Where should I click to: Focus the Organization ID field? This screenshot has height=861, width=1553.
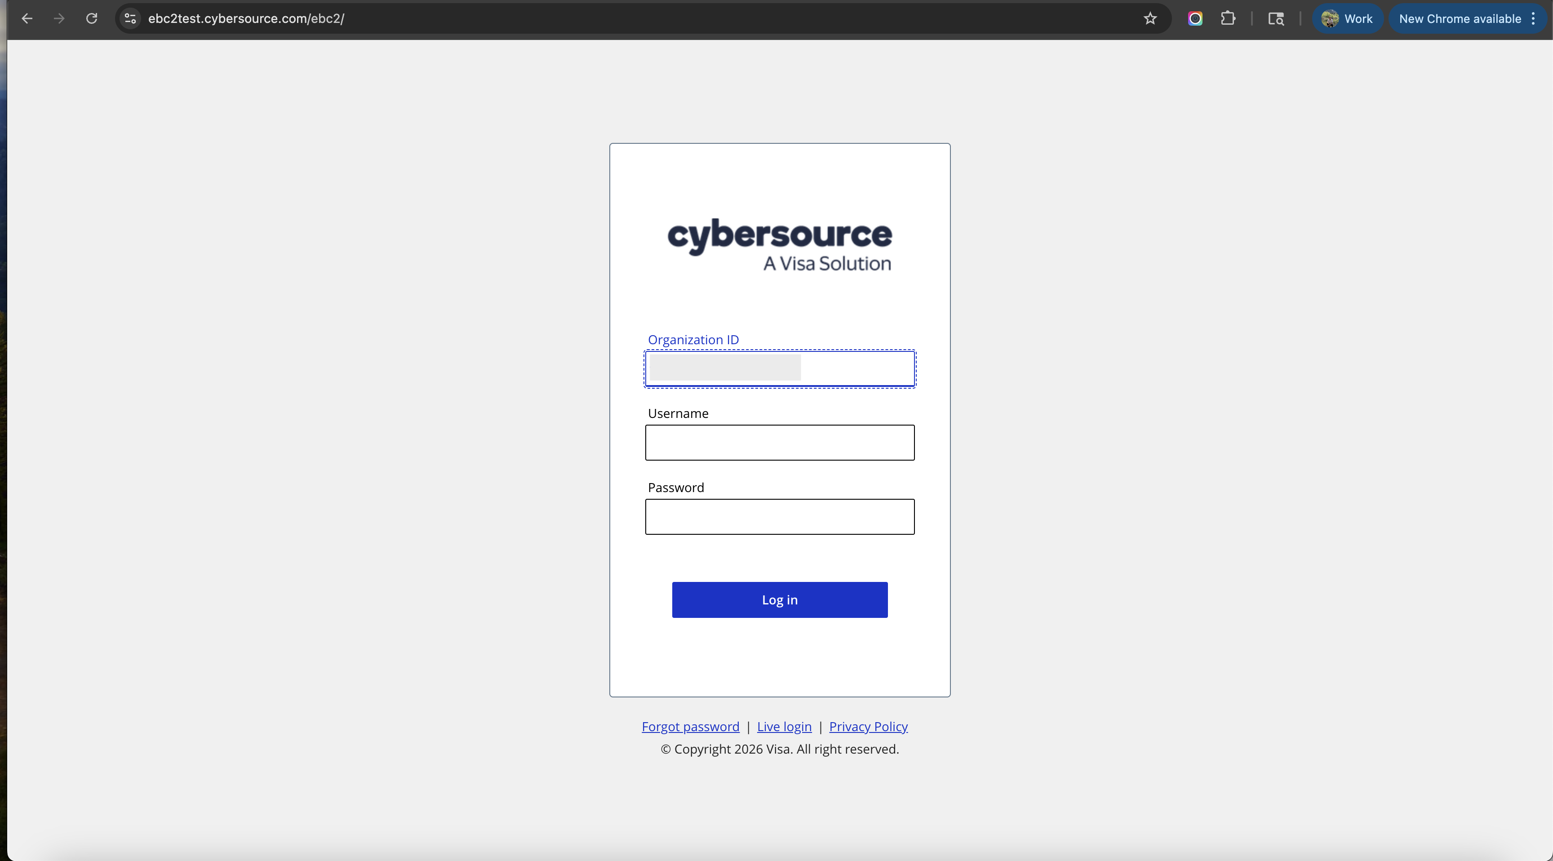tap(780, 368)
